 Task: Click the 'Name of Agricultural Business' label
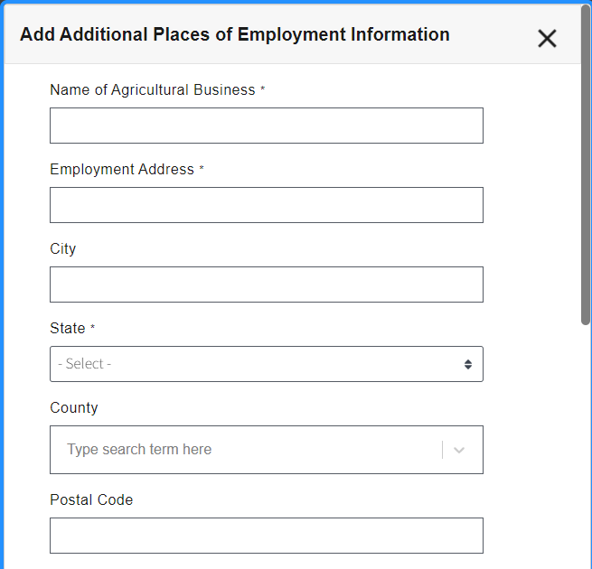[x=152, y=90]
